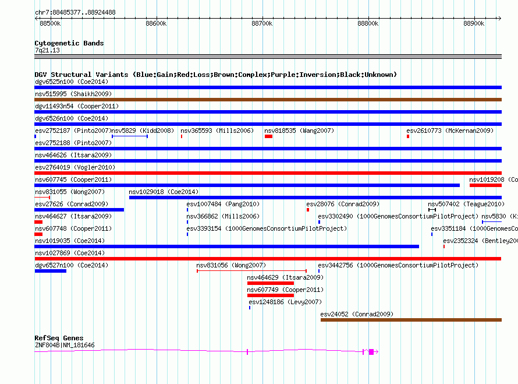Viewport: 518px width, 384px height.
Task: Click the chr7:88485377..88924488 coordinate label
Action: [x=75, y=13]
